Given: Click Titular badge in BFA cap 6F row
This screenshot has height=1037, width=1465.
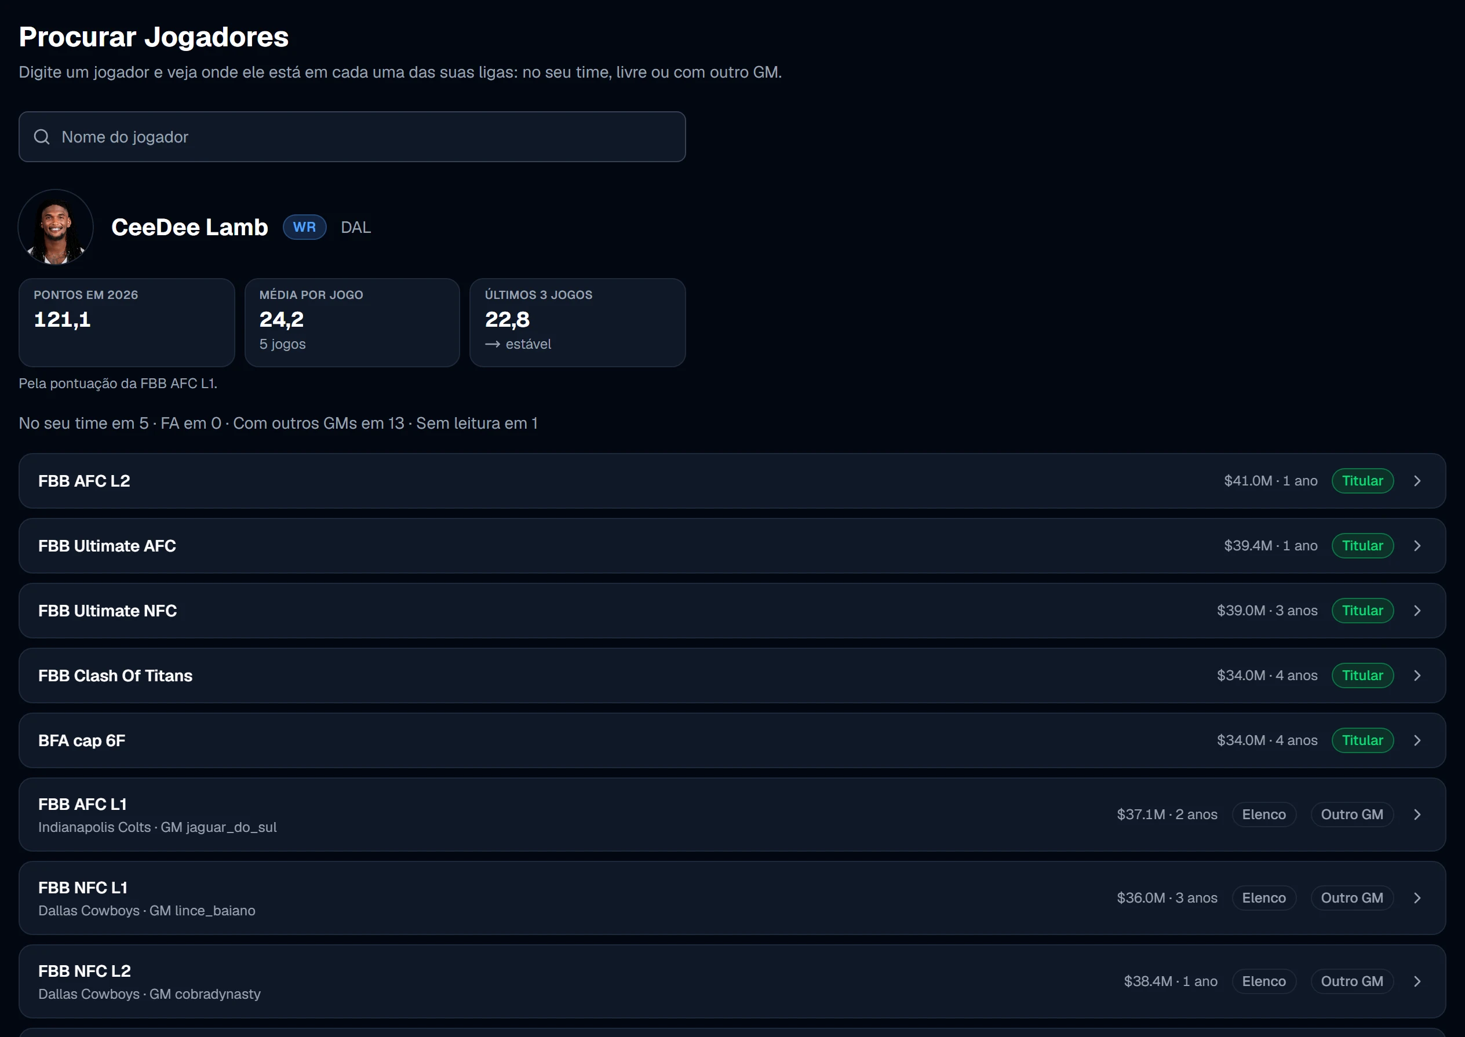Looking at the screenshot, I should [1362, 740].
